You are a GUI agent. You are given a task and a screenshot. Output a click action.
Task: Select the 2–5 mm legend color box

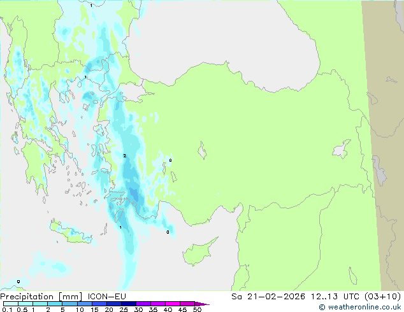55,304
